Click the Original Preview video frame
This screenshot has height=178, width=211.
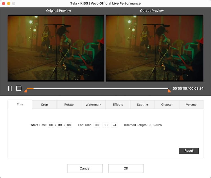56,48
